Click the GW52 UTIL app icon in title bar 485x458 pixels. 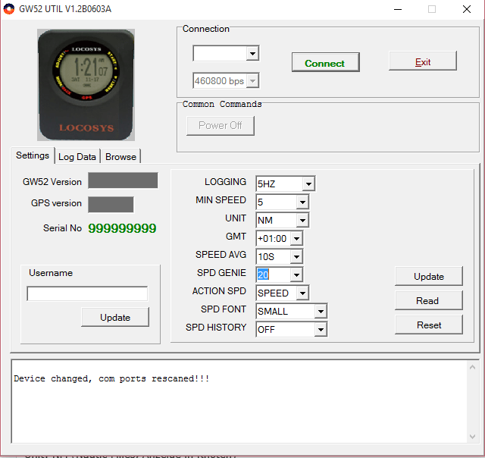coord(9,9)
